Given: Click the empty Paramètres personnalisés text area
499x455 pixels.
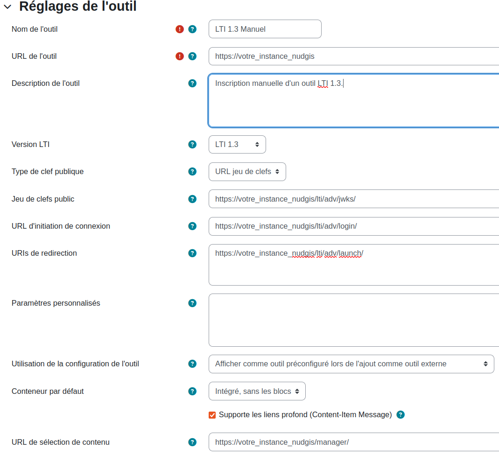Looking at the screenshot, I should tap(354, 320).
